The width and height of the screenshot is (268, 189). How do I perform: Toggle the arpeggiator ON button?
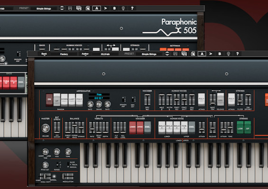click(49, 100)
